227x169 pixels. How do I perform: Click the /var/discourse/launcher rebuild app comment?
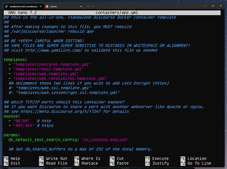click(49, 31)
